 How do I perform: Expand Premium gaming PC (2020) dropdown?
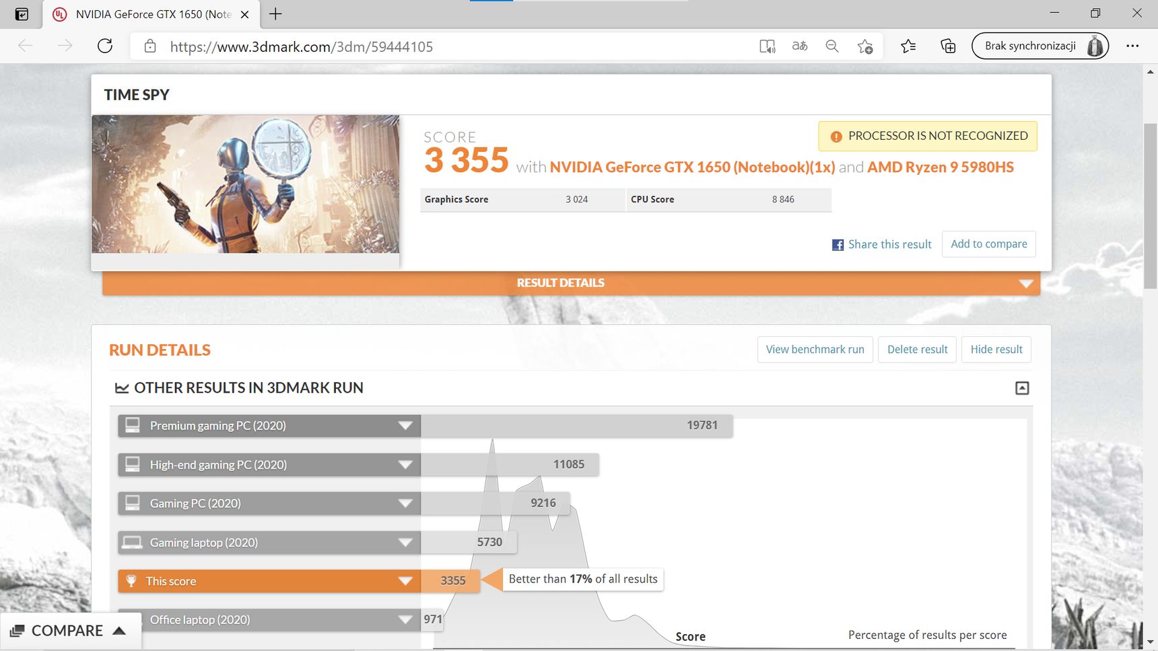tap(405, 426)
